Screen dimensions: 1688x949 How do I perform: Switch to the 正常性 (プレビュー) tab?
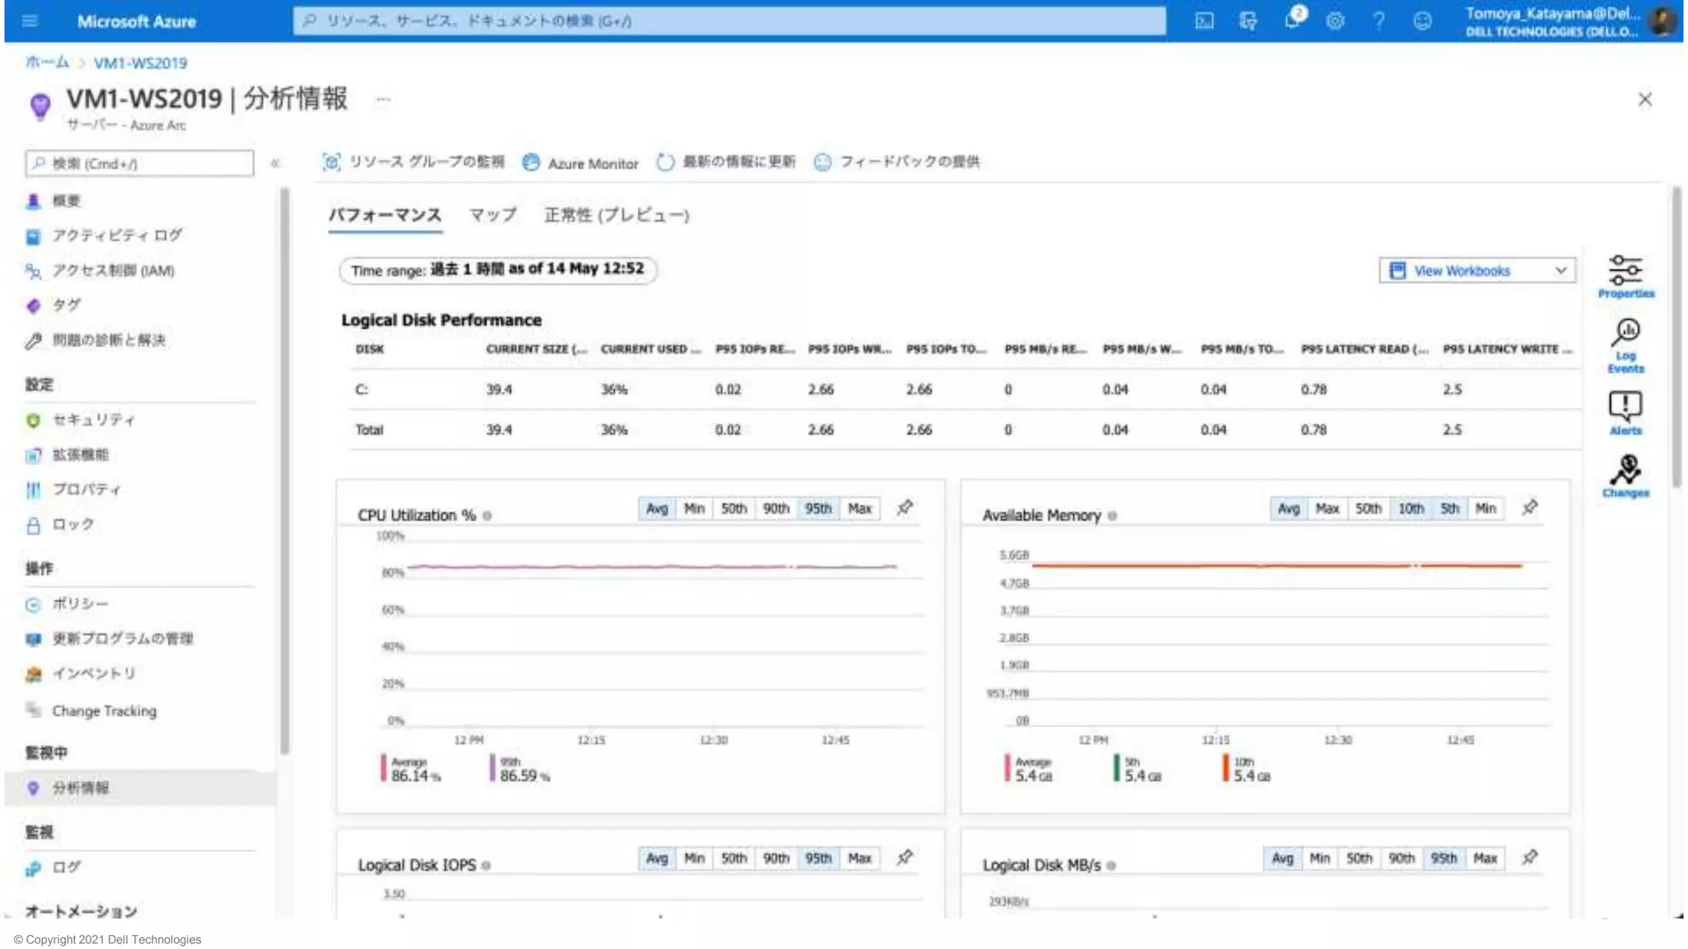click(616, 215)
